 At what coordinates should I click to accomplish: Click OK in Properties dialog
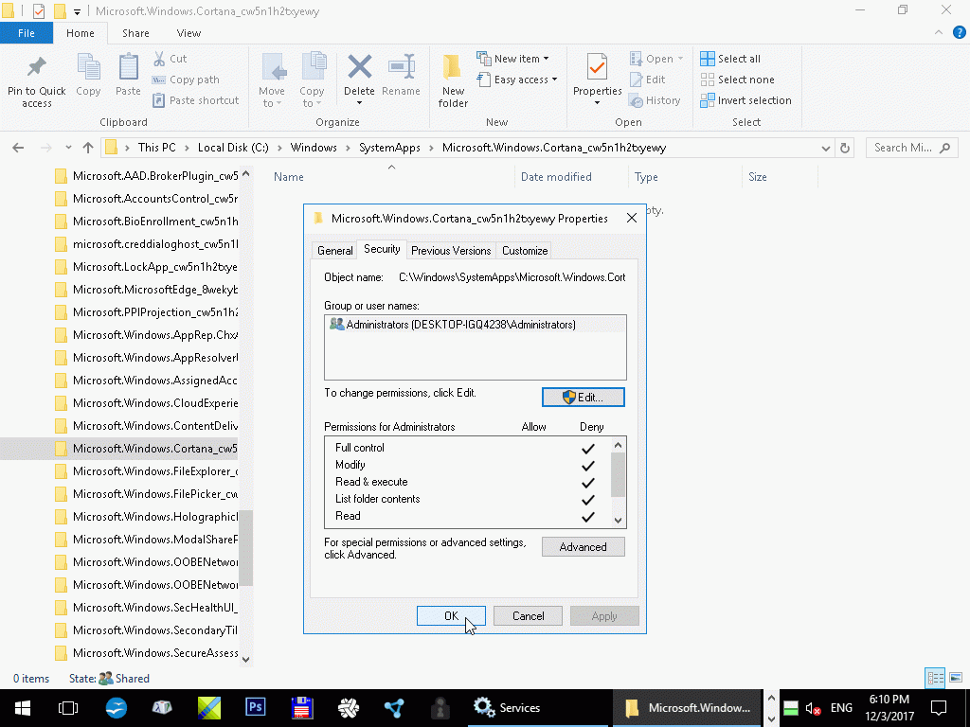click(x=451, y=616)
